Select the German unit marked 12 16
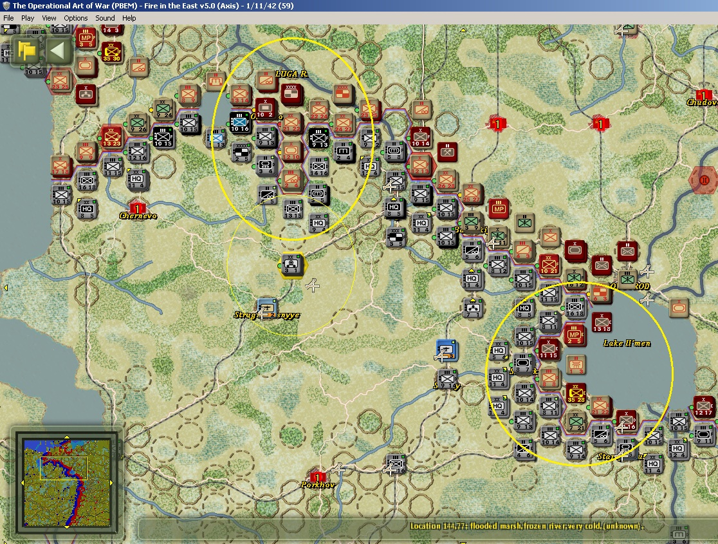Viewport: 718px width, 544px height. tap(137, 151)
